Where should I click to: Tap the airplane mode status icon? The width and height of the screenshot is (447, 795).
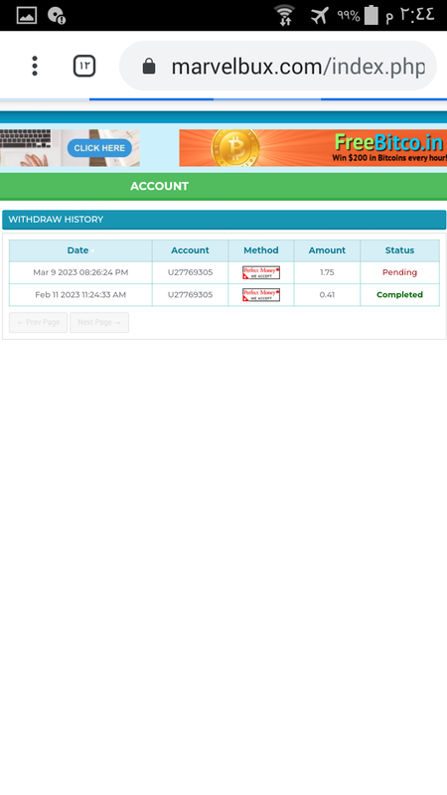[x=319, y=15]
